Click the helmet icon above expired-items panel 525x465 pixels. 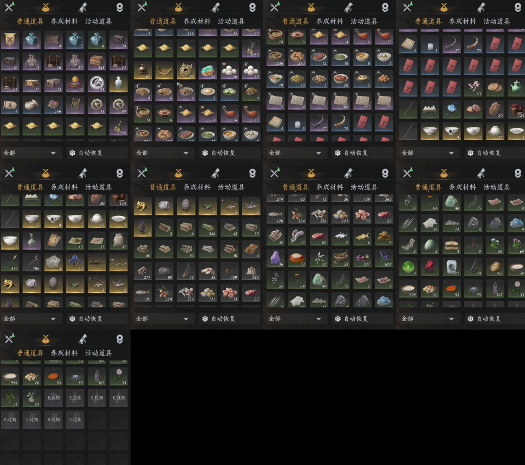click(x=120, y=339)
